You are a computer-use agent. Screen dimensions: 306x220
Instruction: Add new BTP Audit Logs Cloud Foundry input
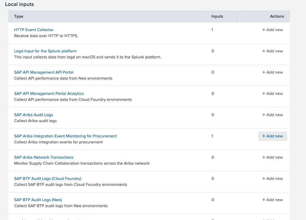pyautogui.click(x=272, y=179)
